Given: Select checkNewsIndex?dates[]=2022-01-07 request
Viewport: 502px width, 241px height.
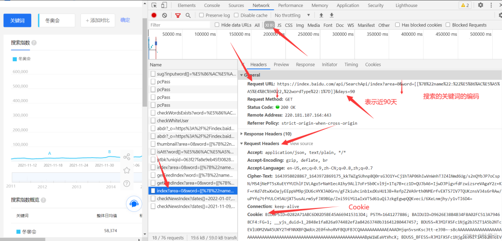Looking at the screenshot, I should (193, 198).
